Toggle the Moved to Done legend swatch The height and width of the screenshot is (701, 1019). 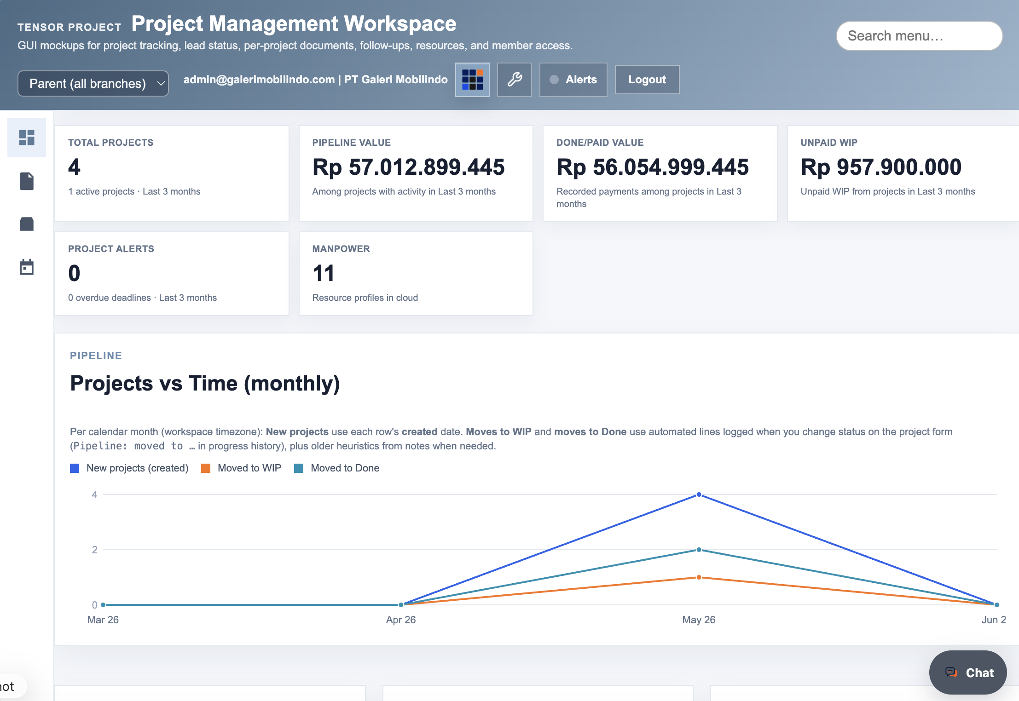coord(299,468)
